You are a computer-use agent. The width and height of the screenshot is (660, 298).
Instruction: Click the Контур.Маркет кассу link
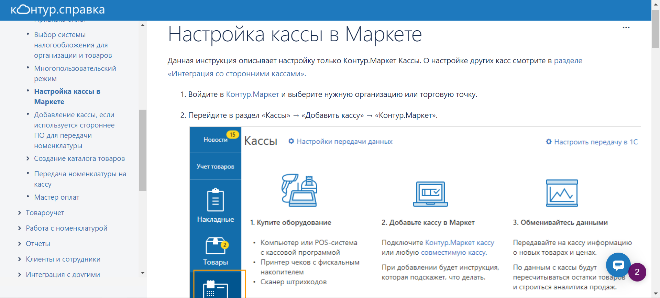point(460,243)
